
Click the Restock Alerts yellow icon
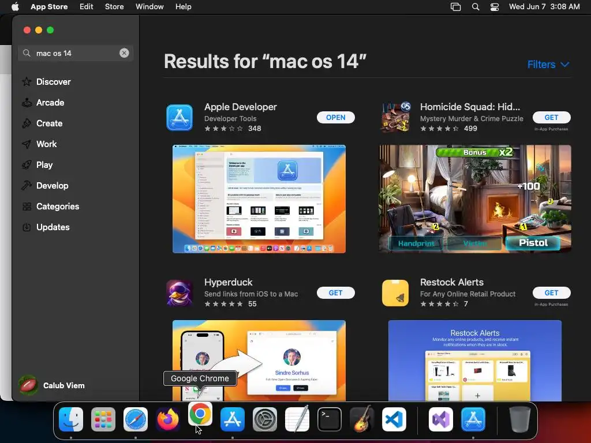[395, 293]
